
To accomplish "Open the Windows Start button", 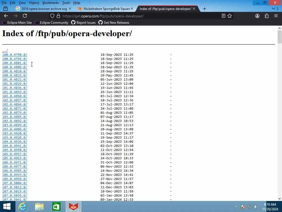I will (x=7, y=206).
